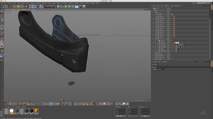Toggle the Y axis lock

click(x=34, y=6)
